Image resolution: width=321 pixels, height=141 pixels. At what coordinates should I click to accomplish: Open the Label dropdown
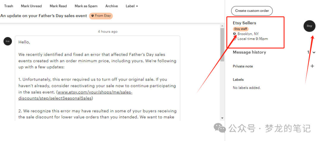[x=132, y=6]
